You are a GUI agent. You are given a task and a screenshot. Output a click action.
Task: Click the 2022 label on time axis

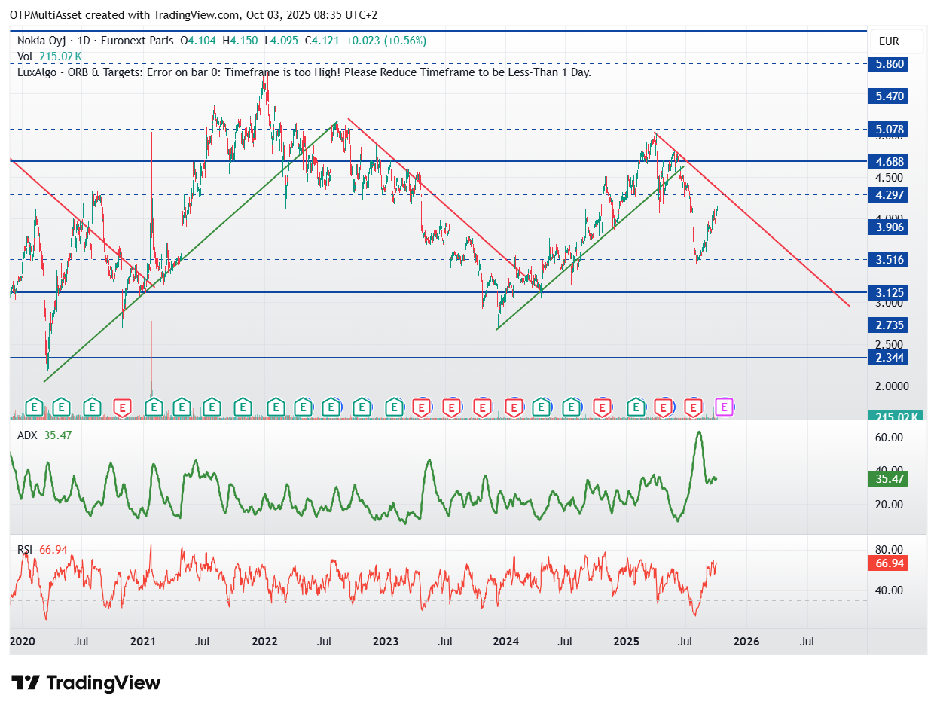click(264, 642)
